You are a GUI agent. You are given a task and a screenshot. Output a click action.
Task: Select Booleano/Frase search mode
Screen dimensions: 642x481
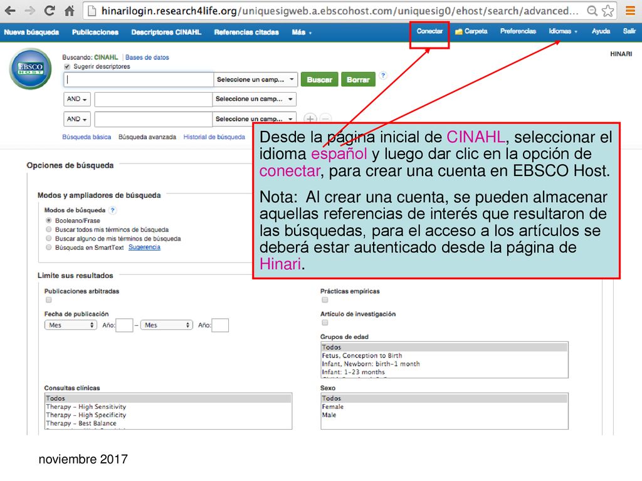point(49,220)
